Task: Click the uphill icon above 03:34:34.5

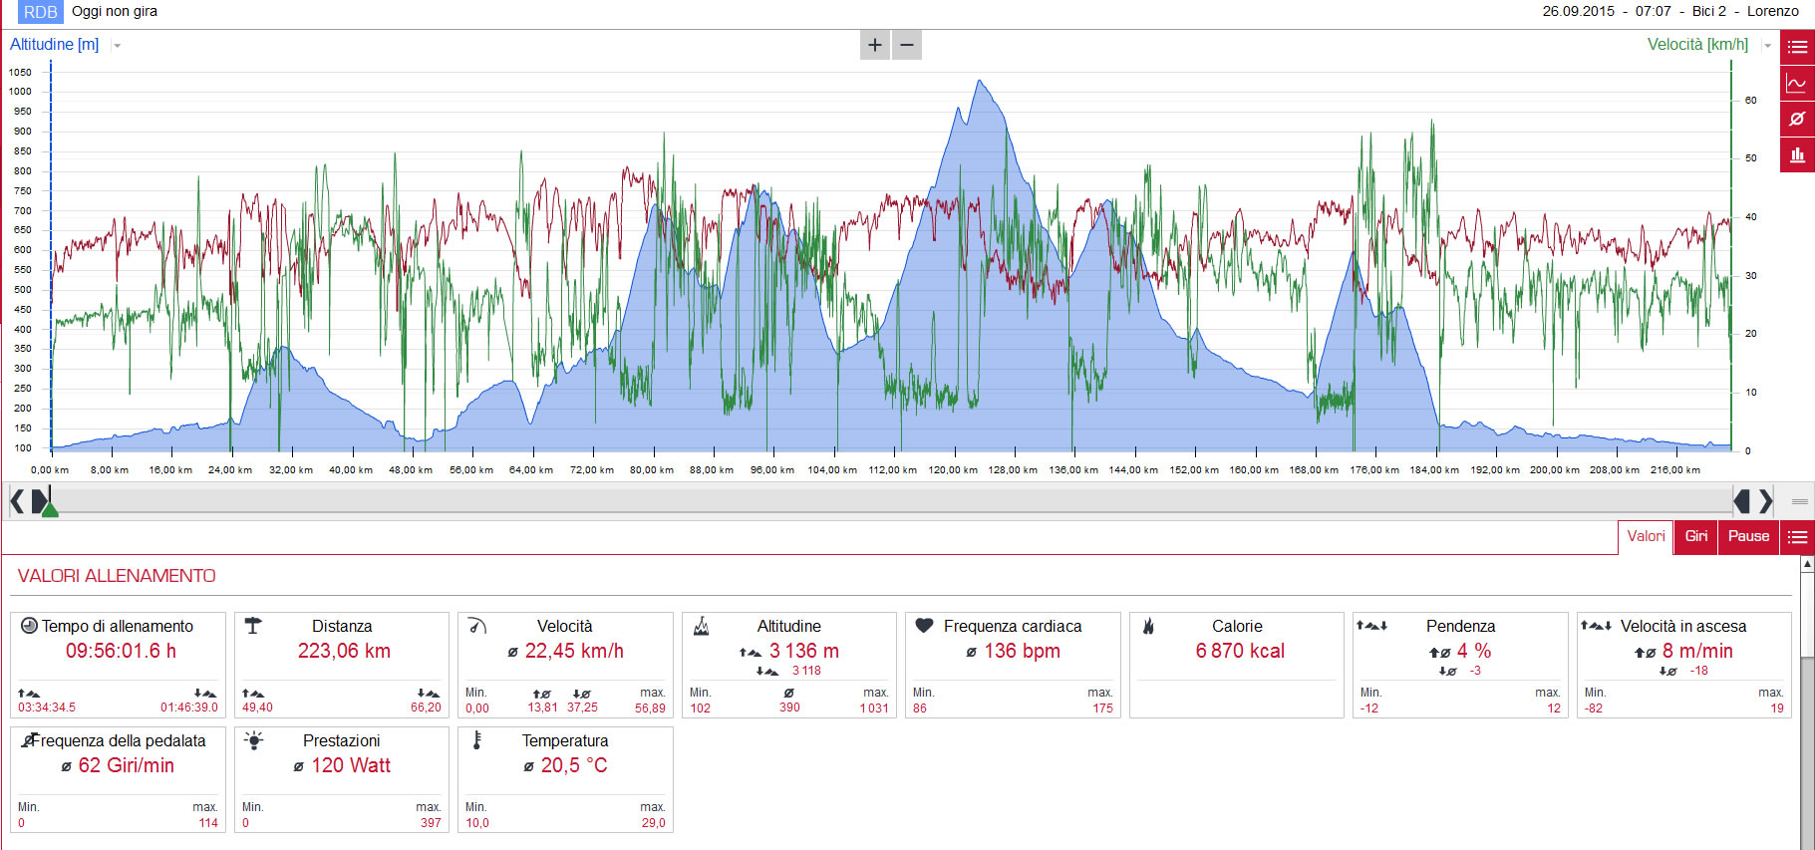Action: (29, 693)
